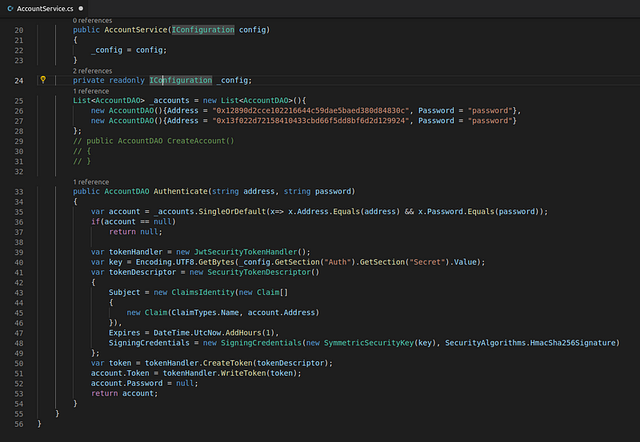640x442 pixels.
Task: Open the "0 references" CodeLens above the constructor
Action: [x=92, y=21]
